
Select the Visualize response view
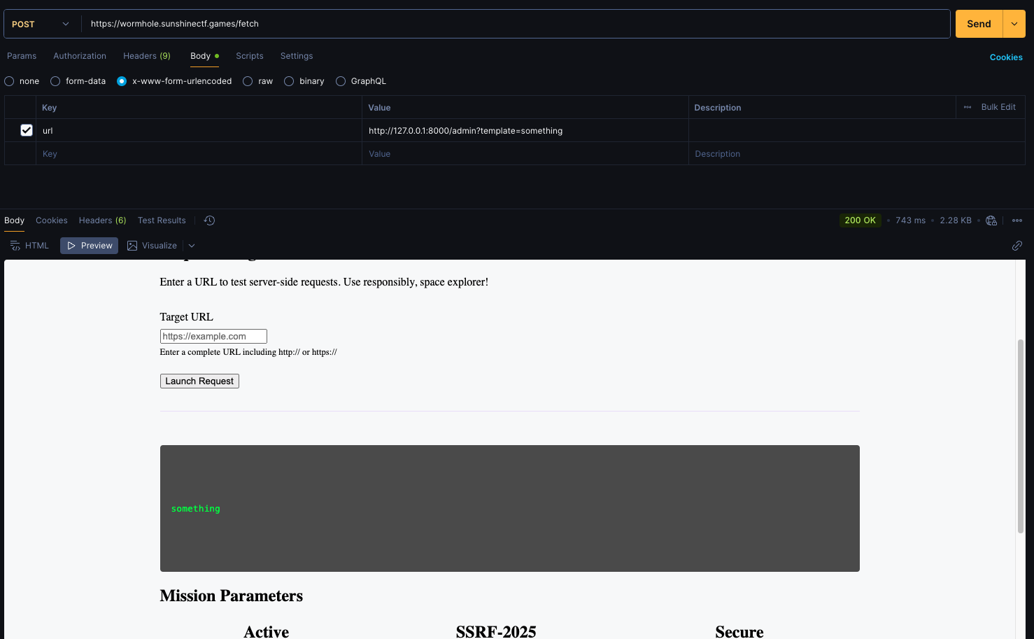153,246
